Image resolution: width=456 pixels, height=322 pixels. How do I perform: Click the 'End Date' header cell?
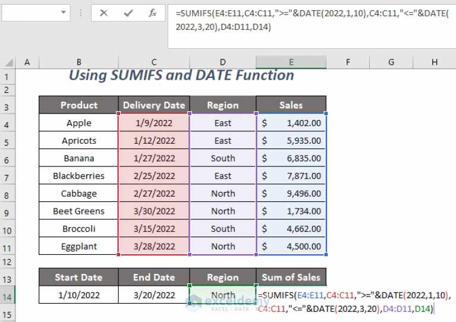point(154,277)
